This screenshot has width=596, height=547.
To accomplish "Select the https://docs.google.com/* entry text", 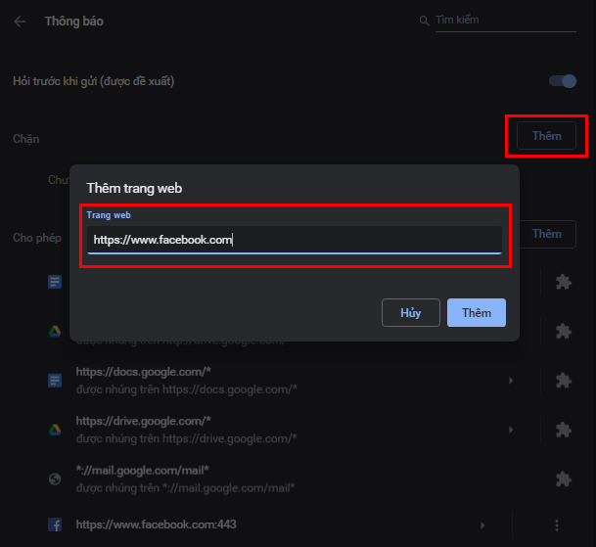I will 143,372.
